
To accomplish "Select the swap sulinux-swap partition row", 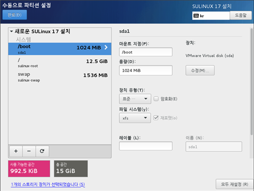I will [x=60, y=77].
